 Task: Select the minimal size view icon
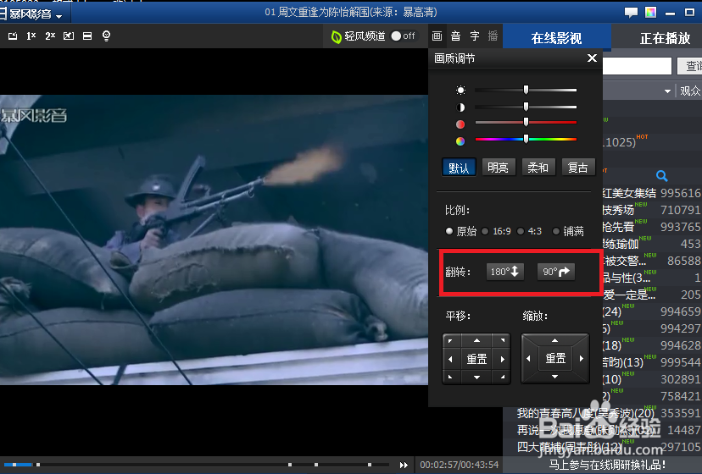[13, 36]
